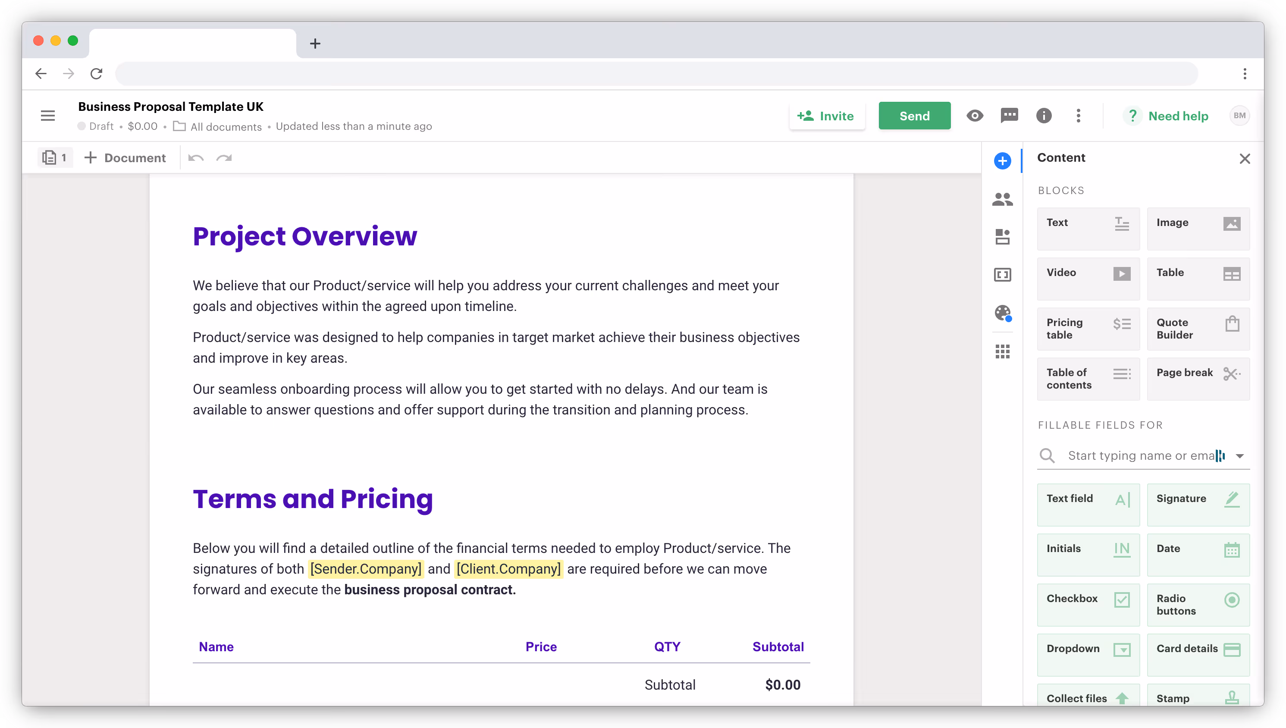Click the name search field for fillable fields
The width and height of the screenshot is (1286, 728).
(1139, 455)
